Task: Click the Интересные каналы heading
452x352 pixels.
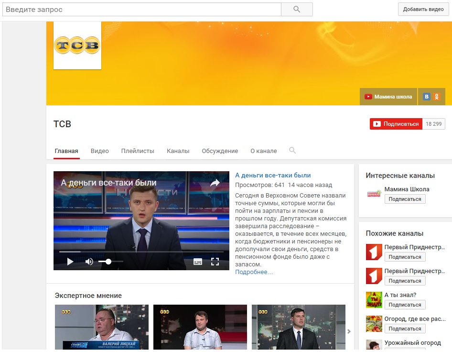Action: 400,176
